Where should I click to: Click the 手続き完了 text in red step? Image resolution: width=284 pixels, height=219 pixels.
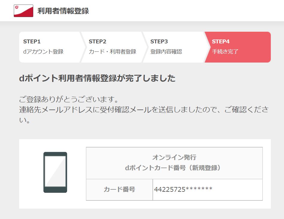tap(225, 51)
